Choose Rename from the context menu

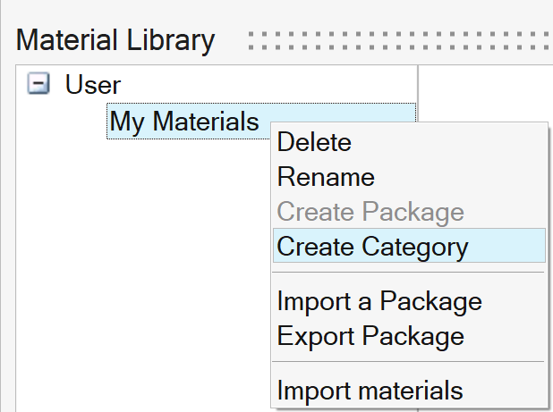[326, 177]
